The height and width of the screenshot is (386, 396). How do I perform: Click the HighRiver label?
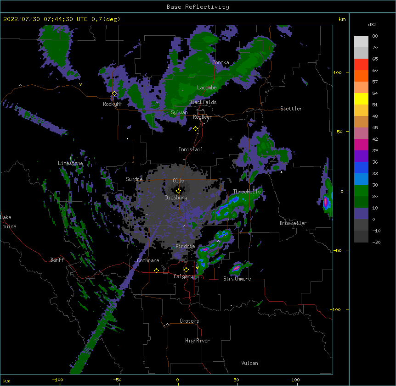198,341
